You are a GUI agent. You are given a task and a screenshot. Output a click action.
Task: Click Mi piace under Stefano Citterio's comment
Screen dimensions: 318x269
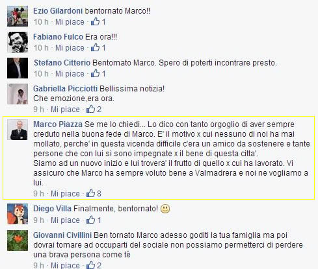point(70,74)
